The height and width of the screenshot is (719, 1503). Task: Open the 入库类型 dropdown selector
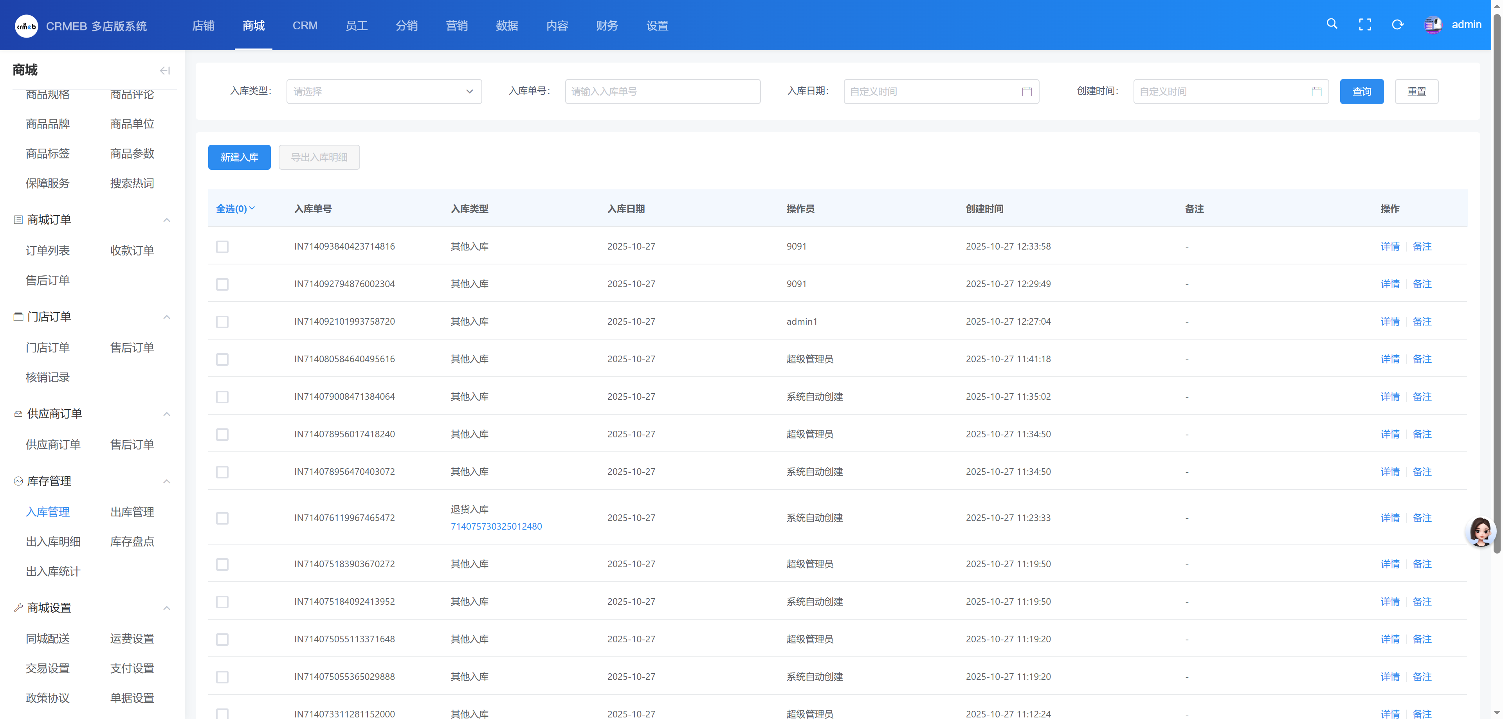[384, 92]
